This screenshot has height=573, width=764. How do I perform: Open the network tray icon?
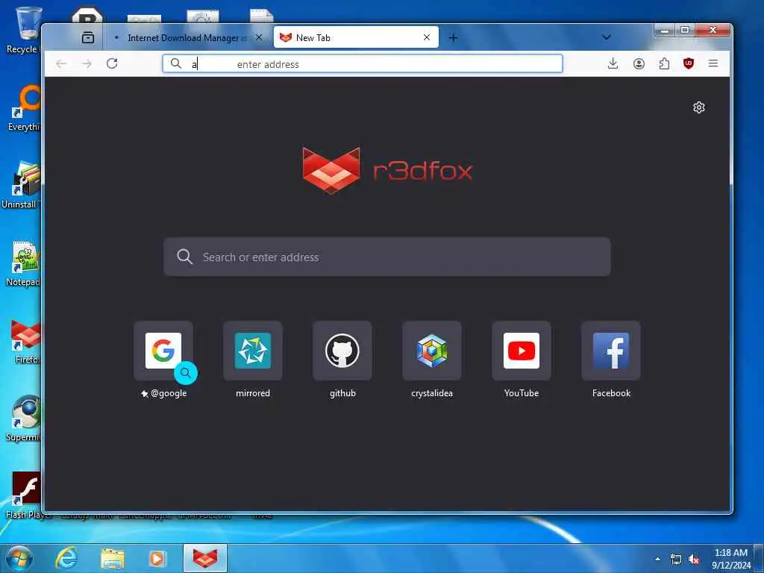[x=675, y=560]
